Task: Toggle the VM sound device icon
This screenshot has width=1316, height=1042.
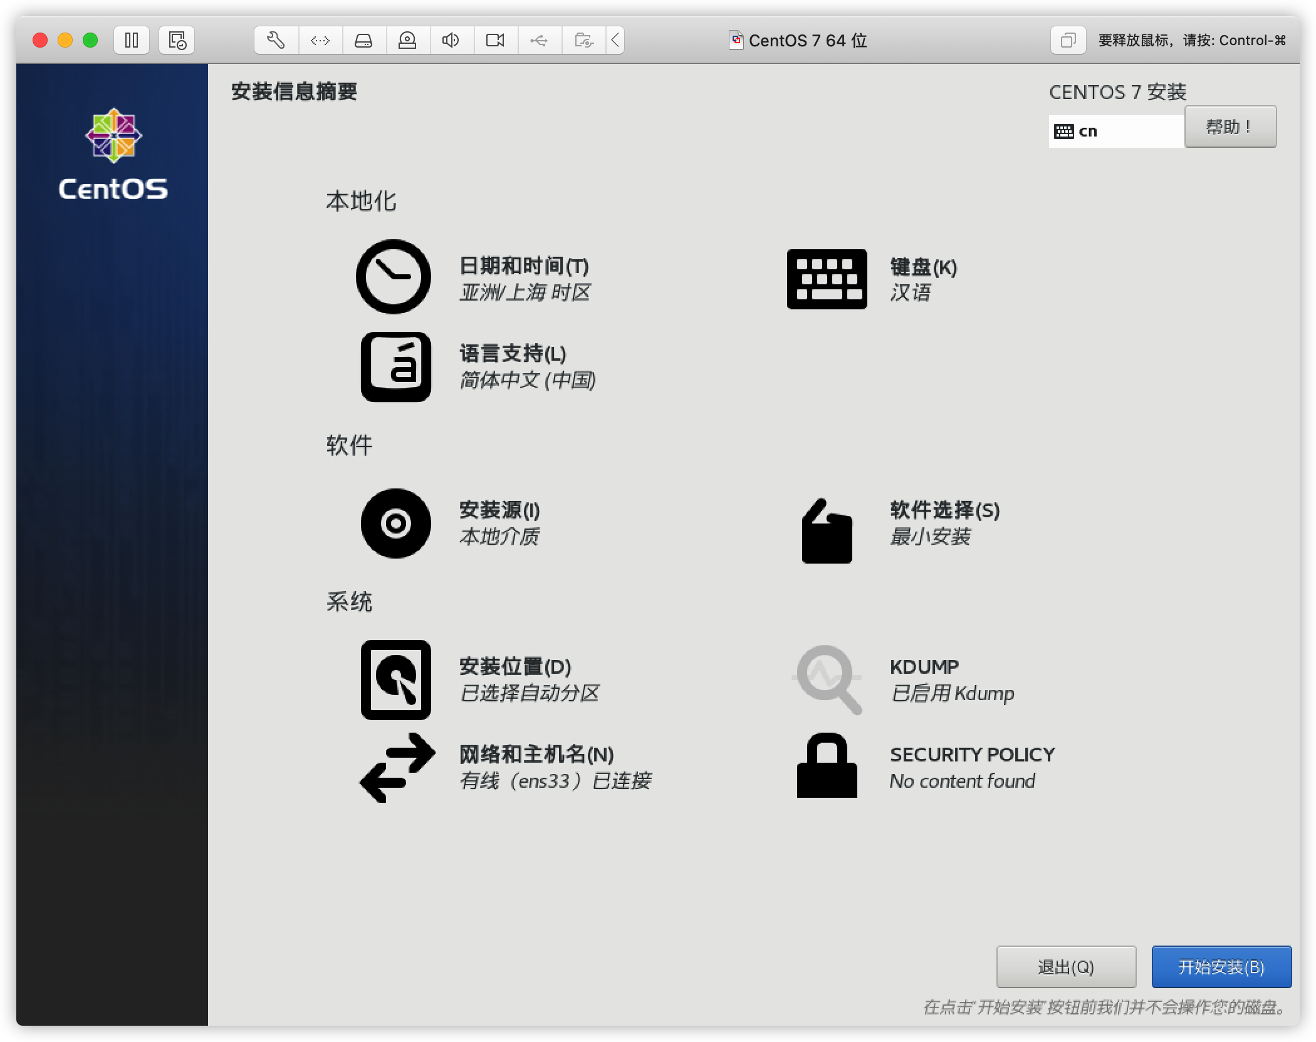Action: tap(451, 41)
